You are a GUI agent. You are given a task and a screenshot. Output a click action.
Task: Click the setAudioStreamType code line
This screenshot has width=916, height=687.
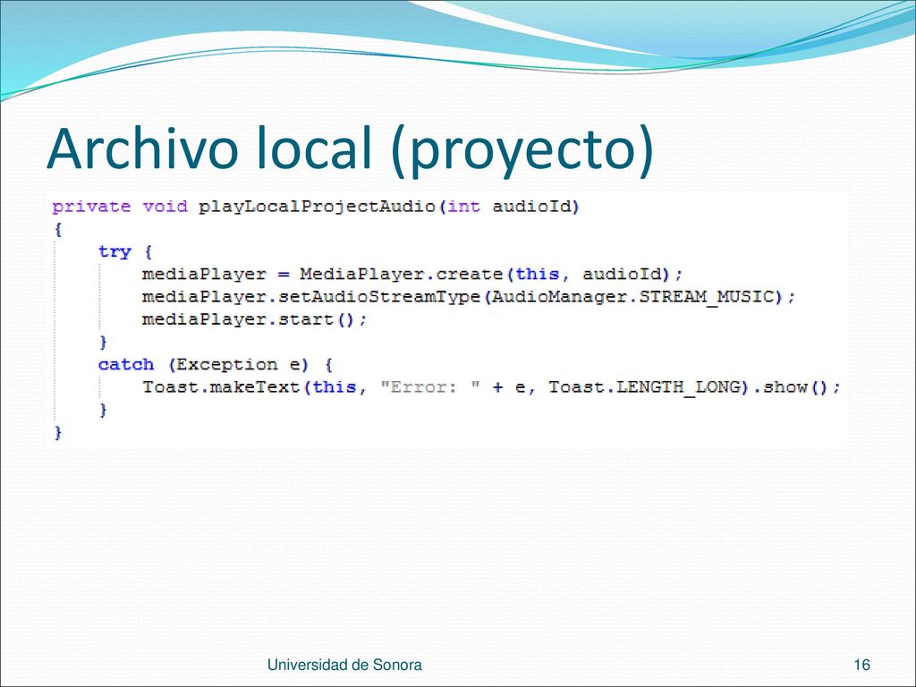click(x=469, y=297)
